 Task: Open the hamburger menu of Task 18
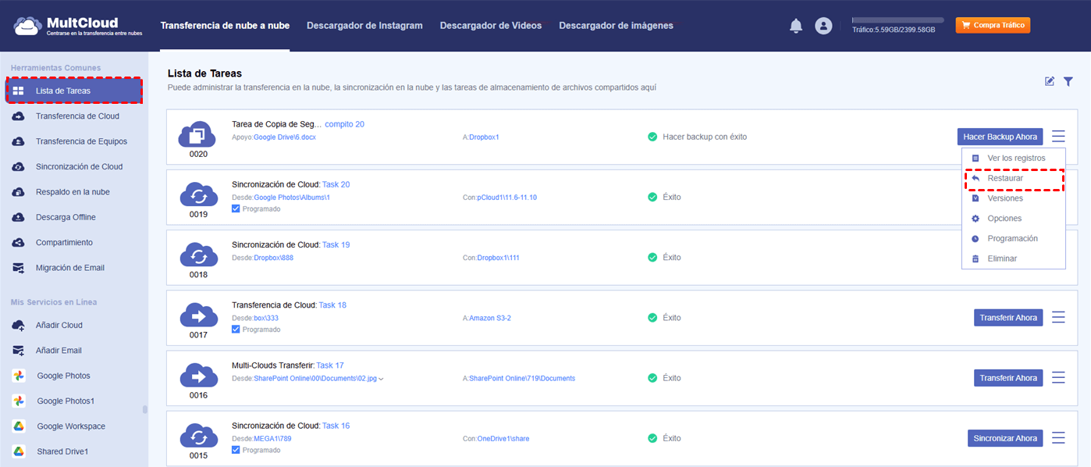point(1058,317)
